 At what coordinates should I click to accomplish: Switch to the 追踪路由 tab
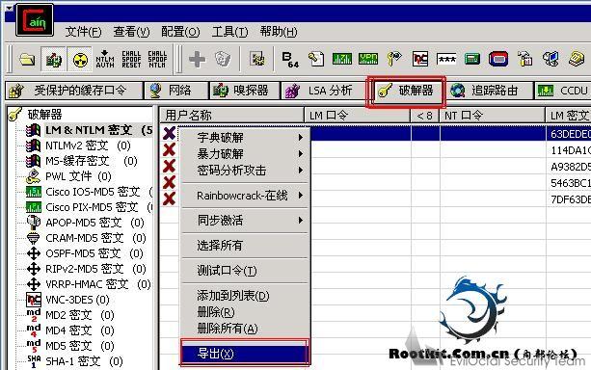(489, 91)
